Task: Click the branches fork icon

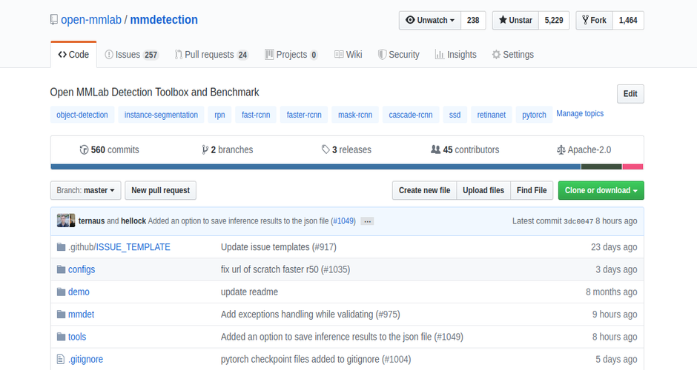Action: (205, 150)
